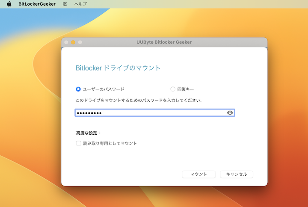Screen dimensions: 308x207
Task: Enable 読み取り専用としてマウント checkbox
Action: click(79, 143)
